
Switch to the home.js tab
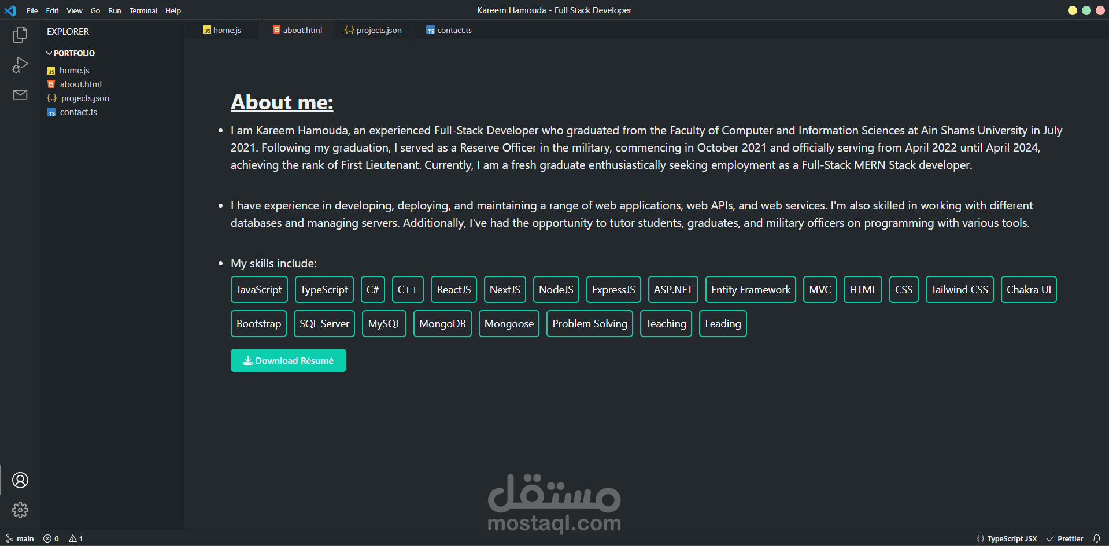click(222, 30)
